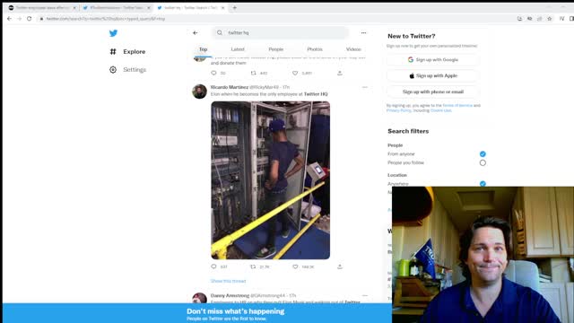Switch to the People tab
This screenshot has width=574, height=323.
(x=276, y=49)
